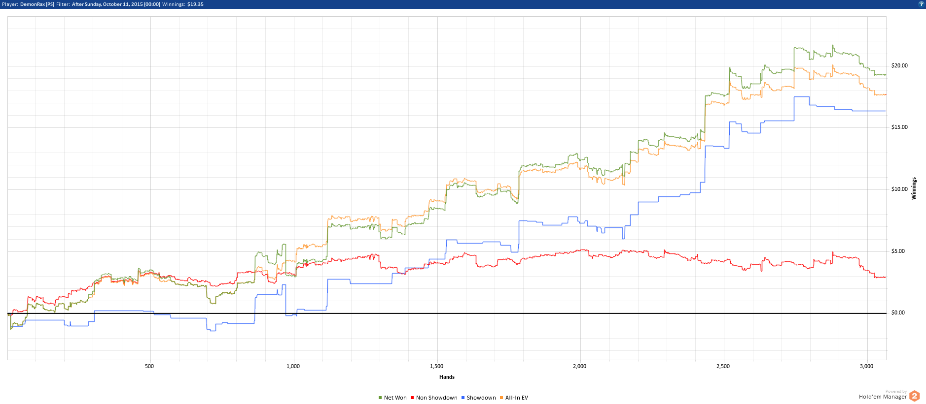The image size is (926, 404).
Task: Click the 3,000 hands axis label
Action: click(x=866, y=366)
